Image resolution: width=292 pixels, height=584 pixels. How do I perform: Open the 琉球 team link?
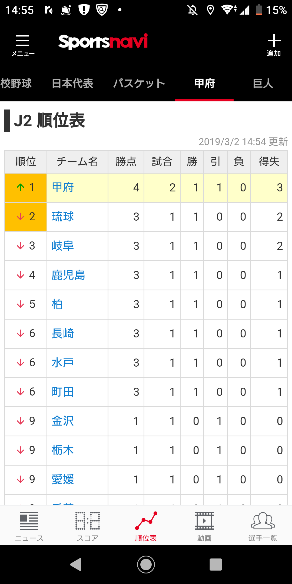tap(63, 217)
